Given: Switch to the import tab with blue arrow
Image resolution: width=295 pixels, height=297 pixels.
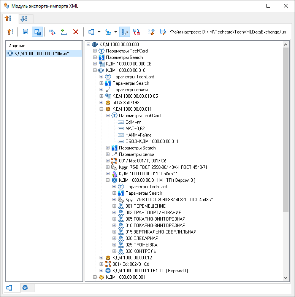Looking at the screenshot, I should [x=24, y=19].
